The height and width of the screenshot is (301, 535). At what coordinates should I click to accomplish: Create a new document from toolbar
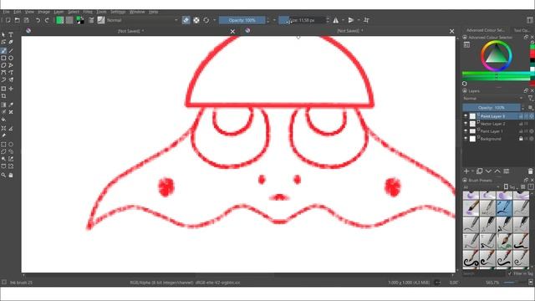tap(8, 20)
